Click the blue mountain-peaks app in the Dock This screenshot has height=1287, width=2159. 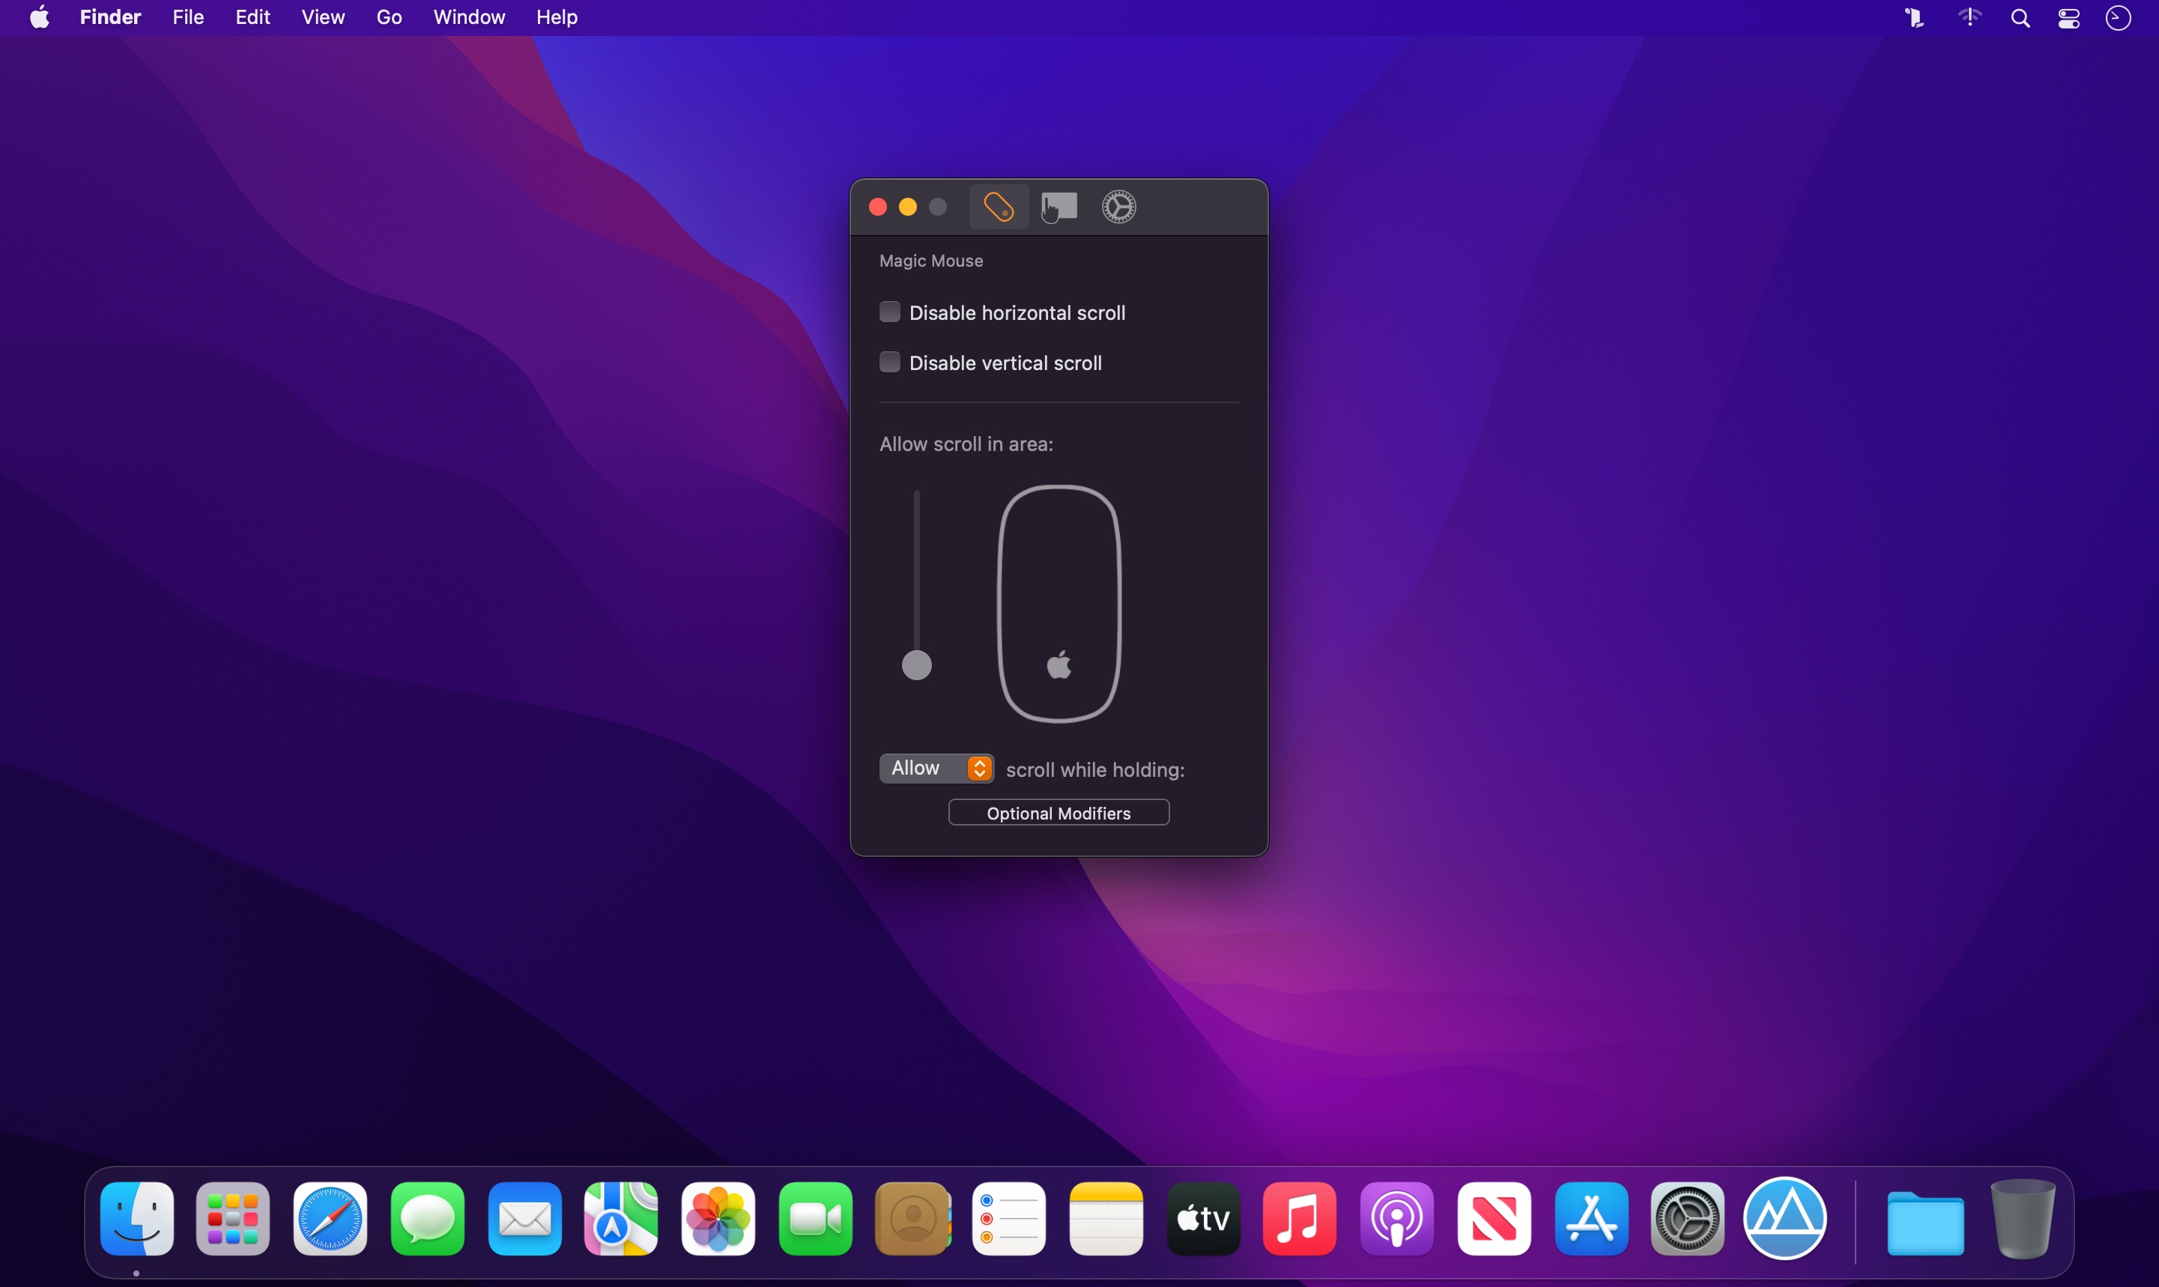[x=1784, y=1219]
